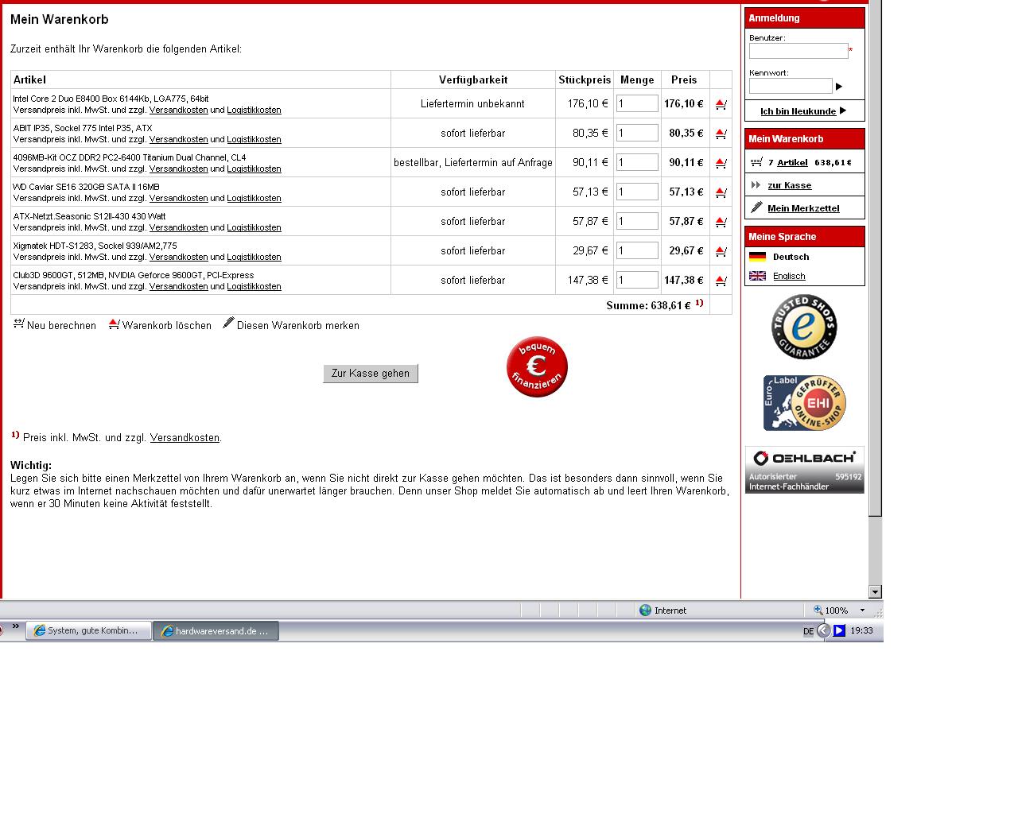This screenshot has width=1018, height=814.
Task: Click the Summe: 638,61 € total text
Action: pos(648,305)
